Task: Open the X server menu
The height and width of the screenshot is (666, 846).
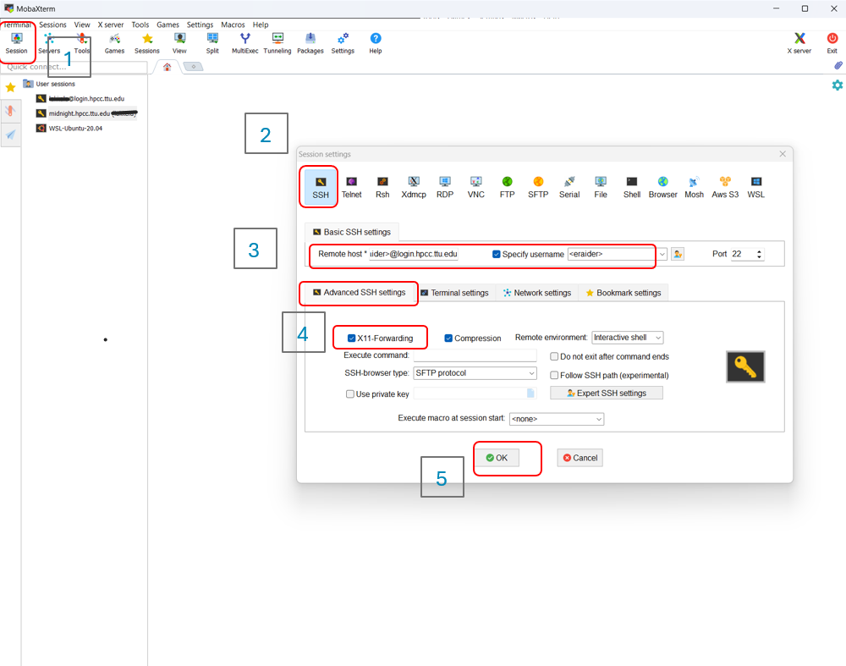Action: point(111,25)
